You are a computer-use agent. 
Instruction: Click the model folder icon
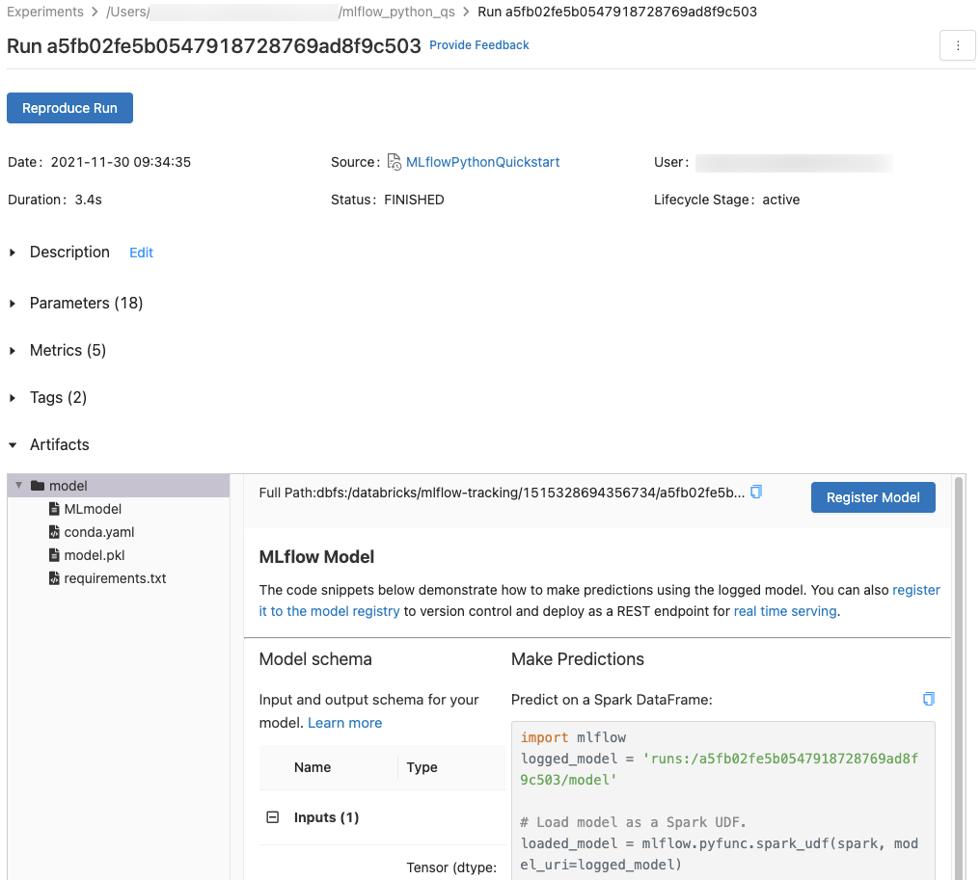38,486
